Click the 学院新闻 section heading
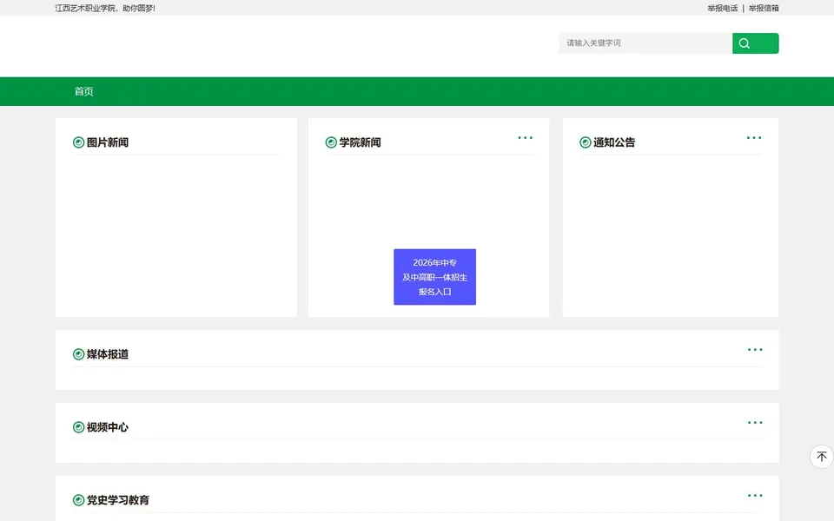 coord(360,142)
